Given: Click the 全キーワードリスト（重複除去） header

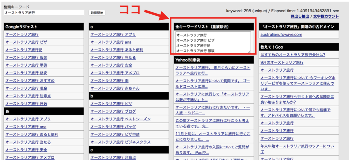Looking at the screenshot, I should [x=214, y=27].
